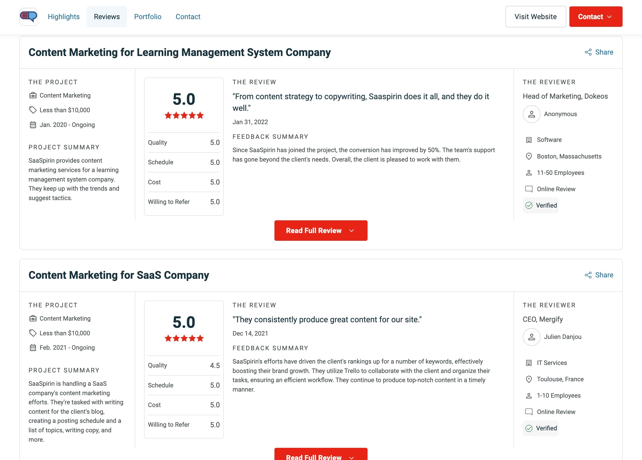Click the calendar icon beside Jan. 2020 - Ongoing
This screenshot has height=460, width=642.
coord(32,125)
